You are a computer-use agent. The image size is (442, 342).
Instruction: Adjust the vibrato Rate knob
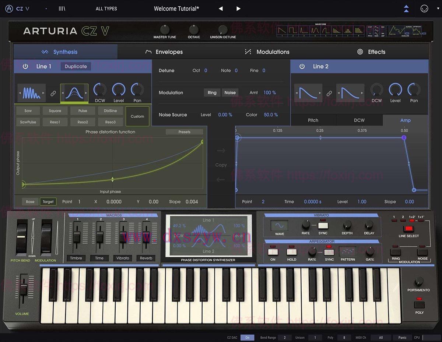306,225
